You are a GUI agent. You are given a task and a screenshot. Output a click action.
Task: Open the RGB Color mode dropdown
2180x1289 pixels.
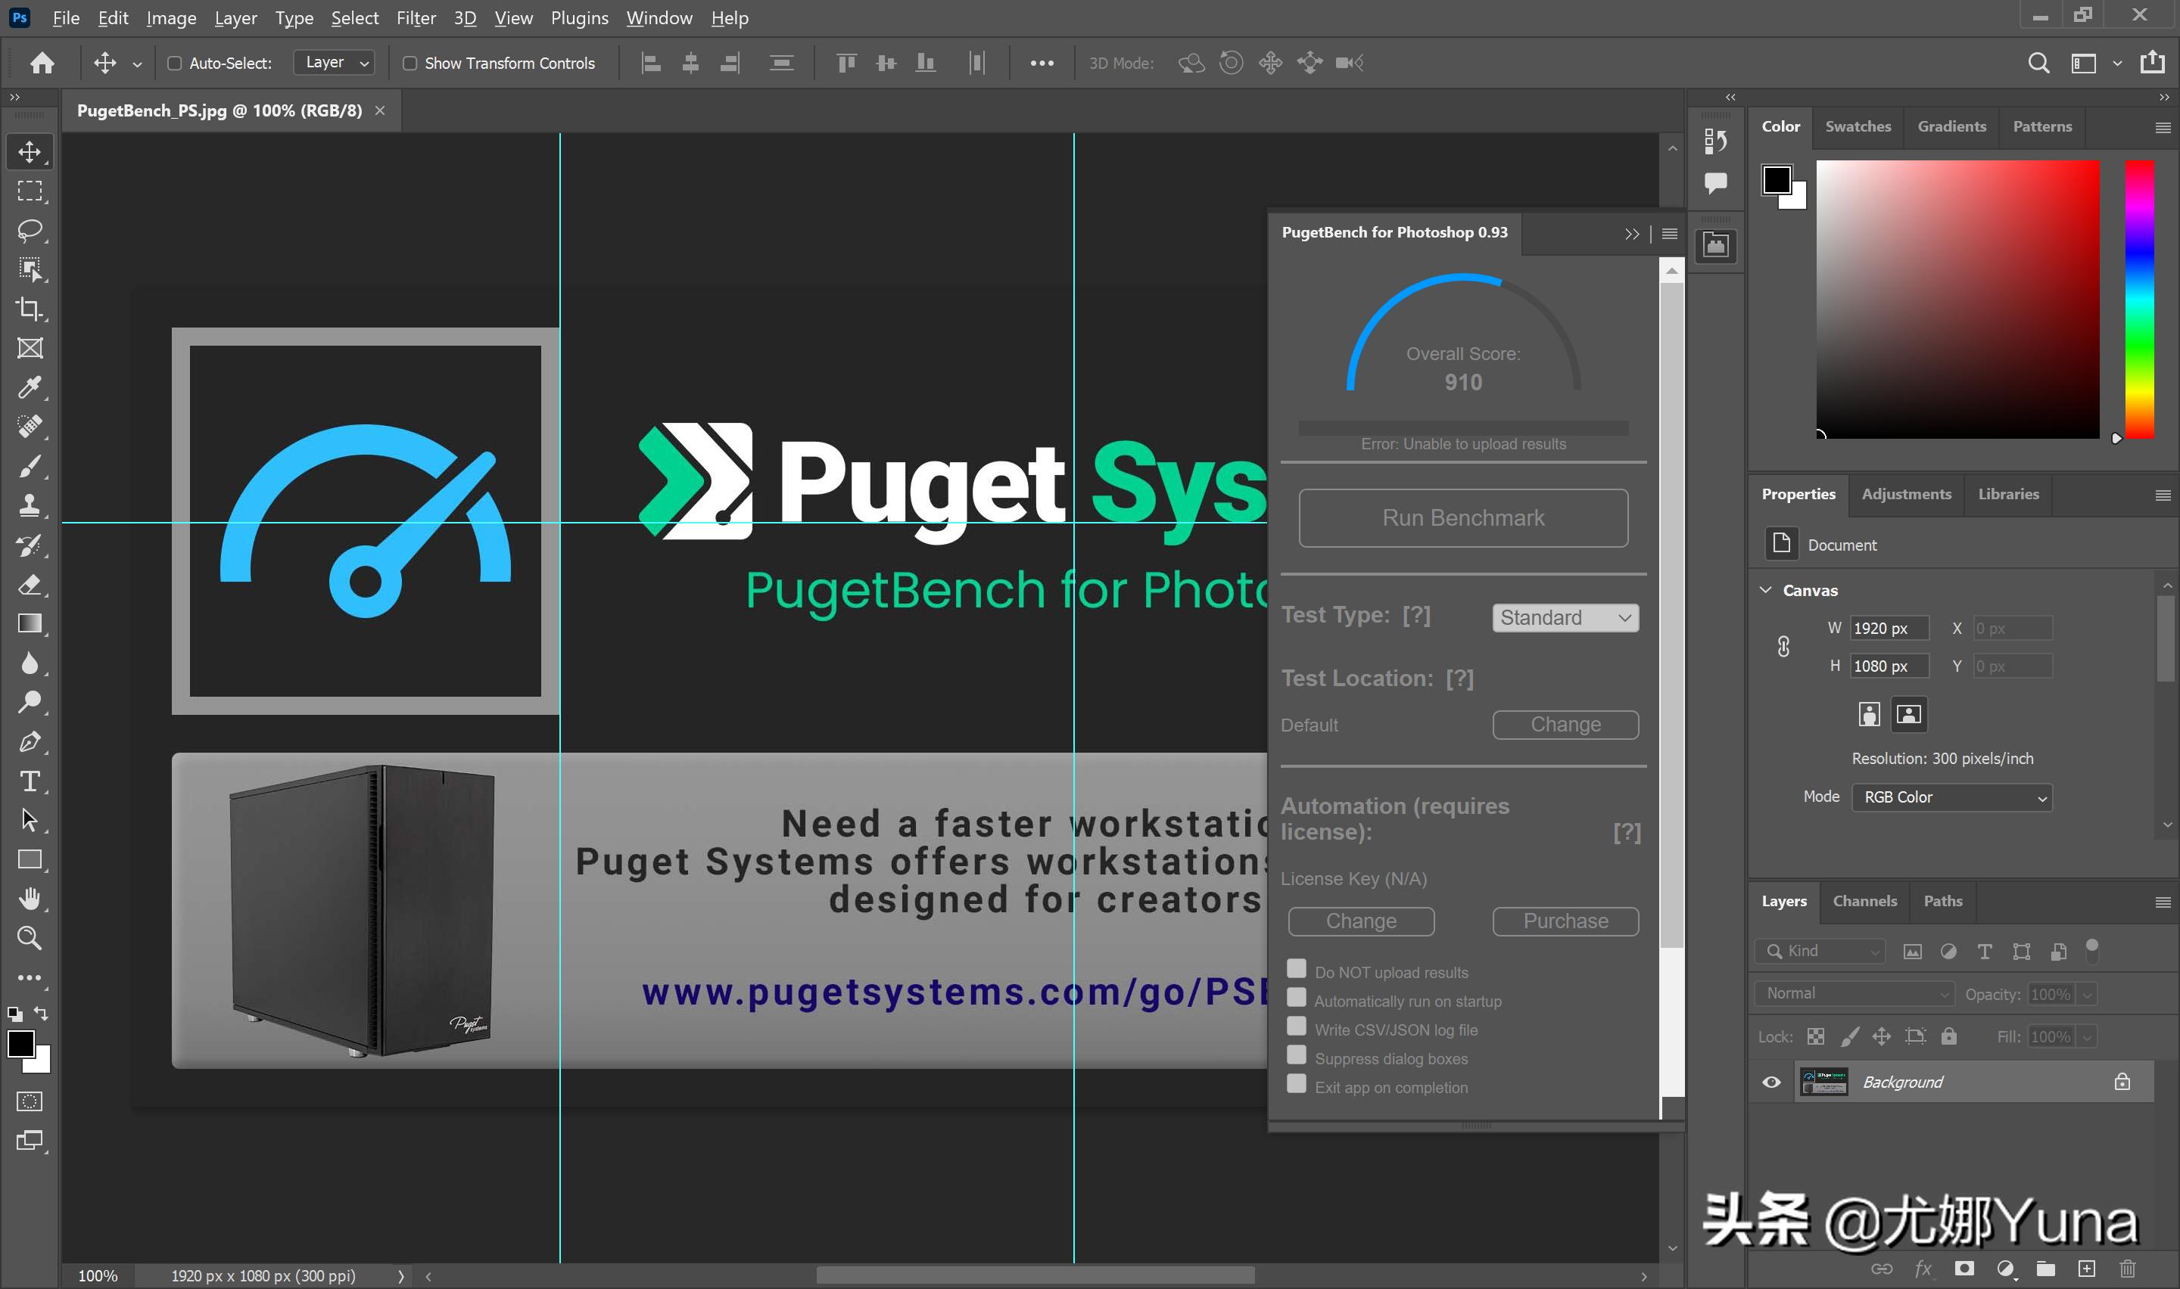click(1951, 797)
